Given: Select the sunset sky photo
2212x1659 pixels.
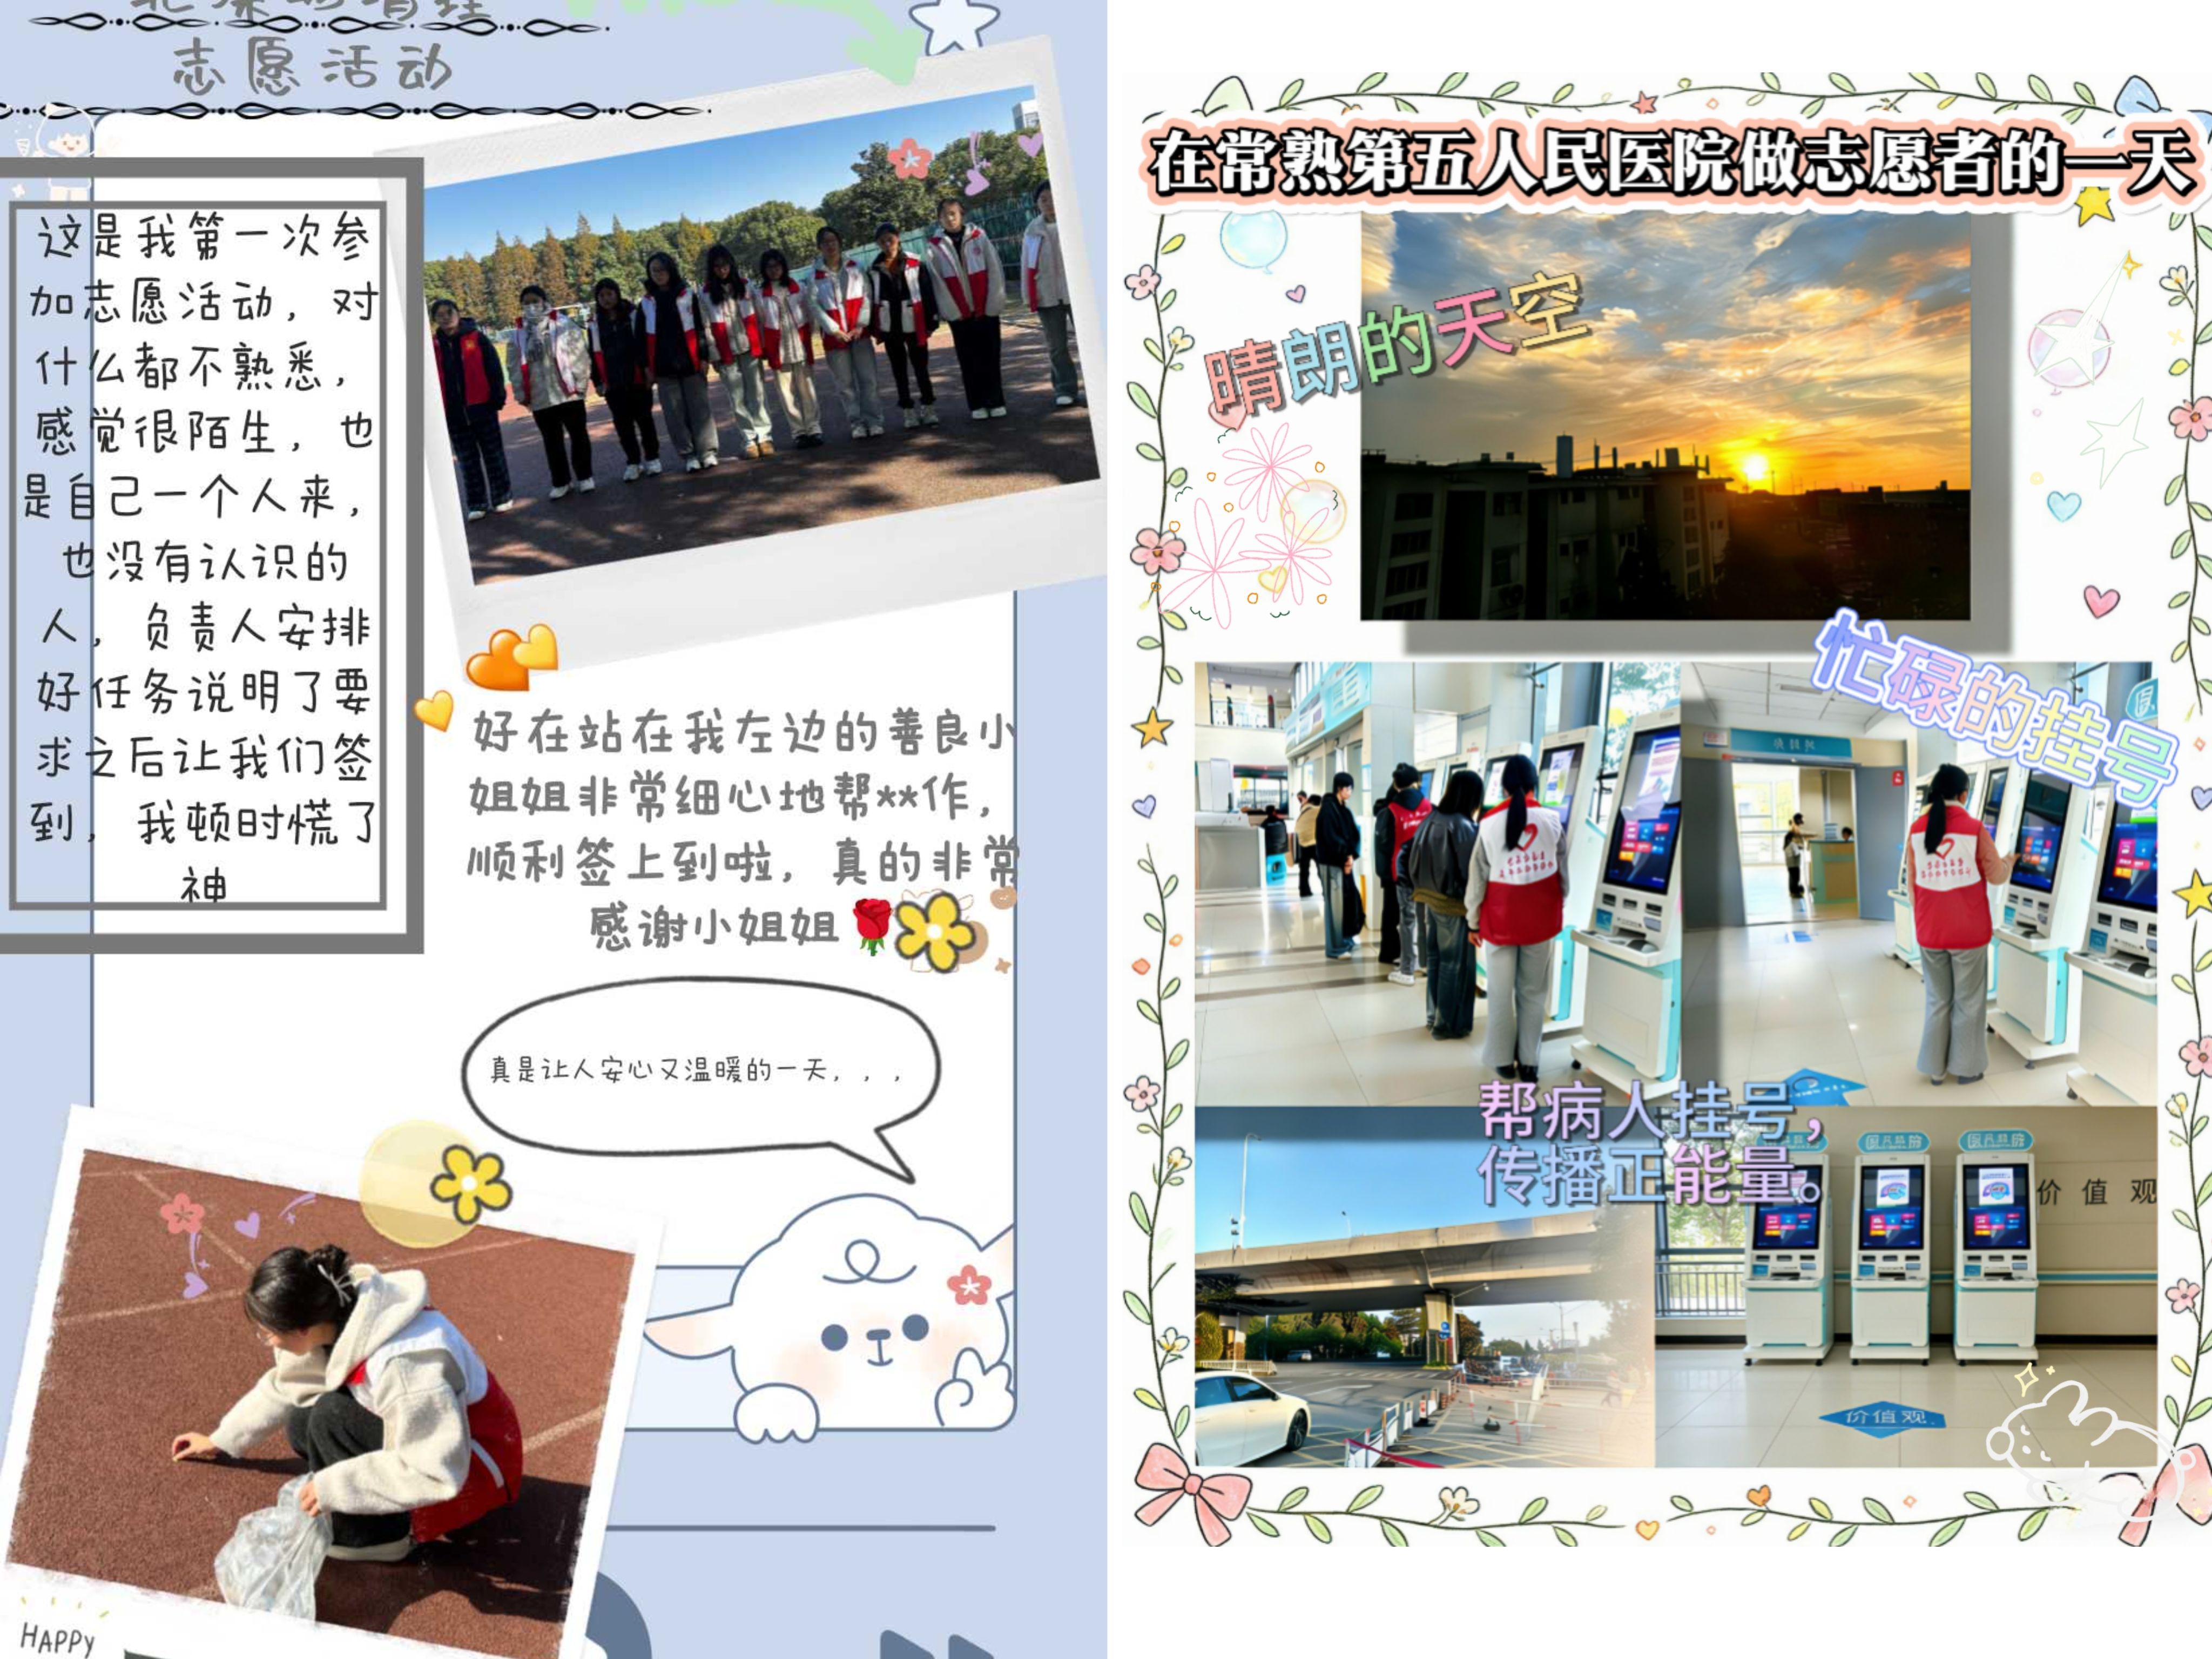Looking at the screenshot, I should coord(1665,416).
